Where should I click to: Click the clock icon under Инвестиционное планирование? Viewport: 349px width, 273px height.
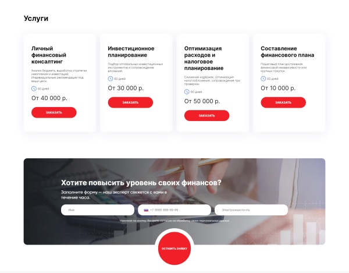[x=111, y=79]
